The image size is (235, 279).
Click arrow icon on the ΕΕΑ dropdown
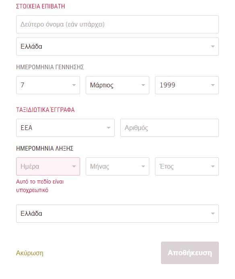(108, 128)
